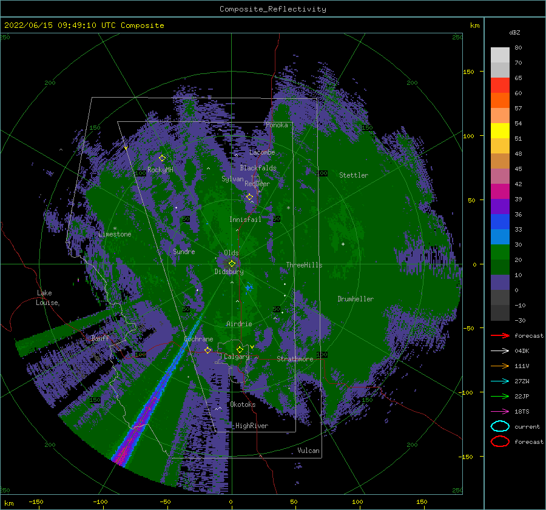Click the Drumheller city label
The height and width of the screenshot is (510, 546).
356,299
